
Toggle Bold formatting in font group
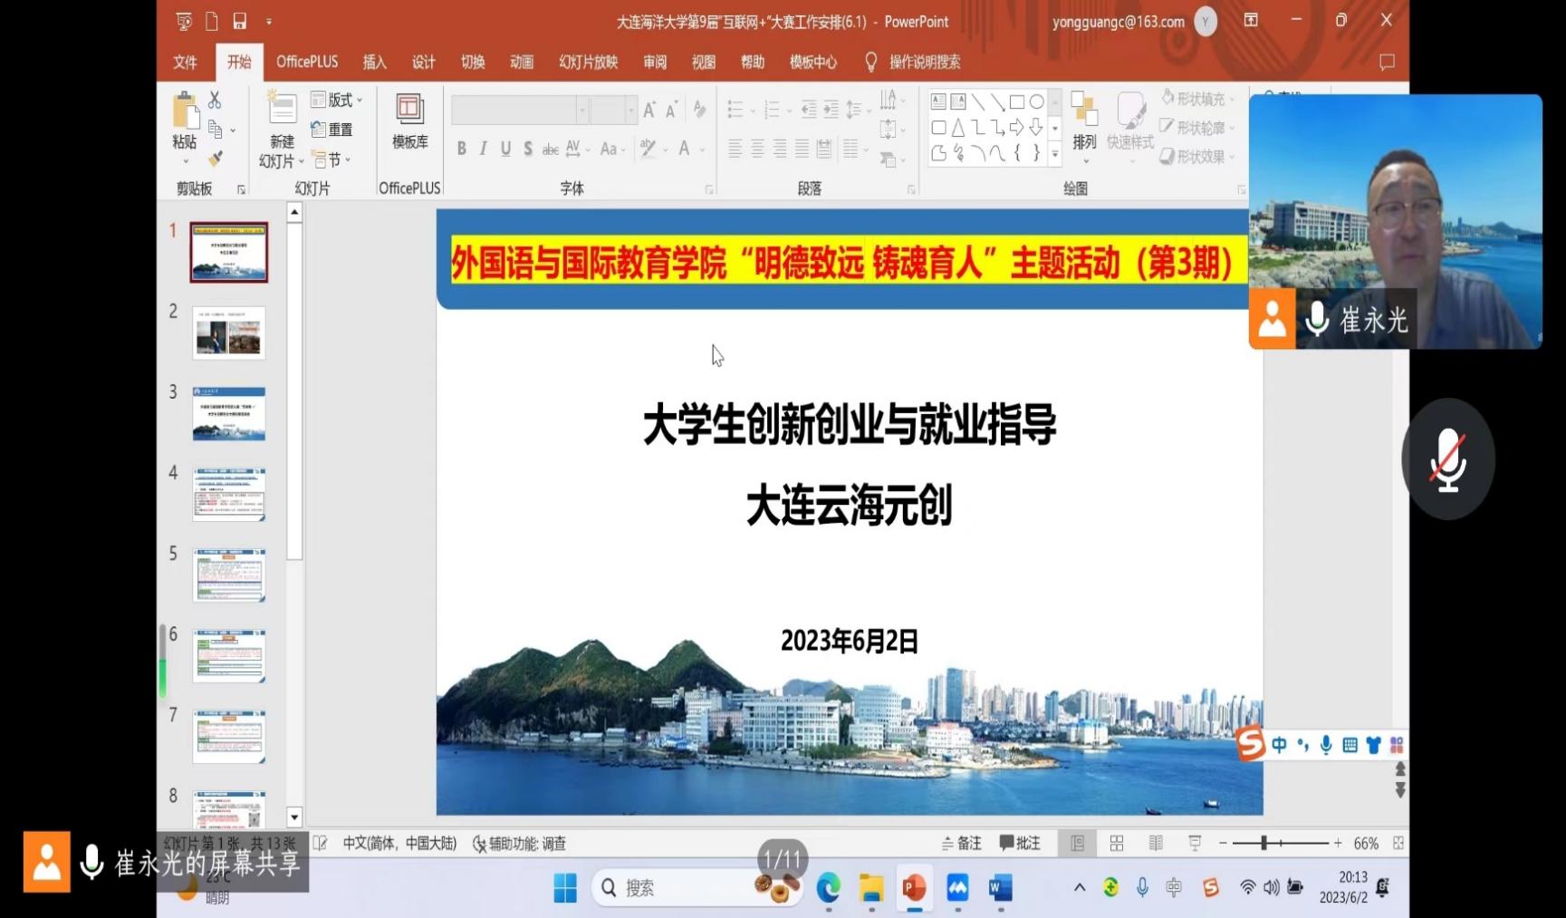(461, 149)
